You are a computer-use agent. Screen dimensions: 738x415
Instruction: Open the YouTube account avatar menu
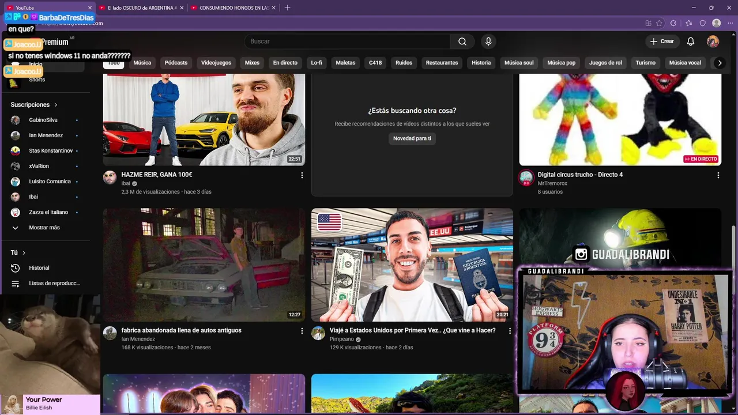[713, 41]
